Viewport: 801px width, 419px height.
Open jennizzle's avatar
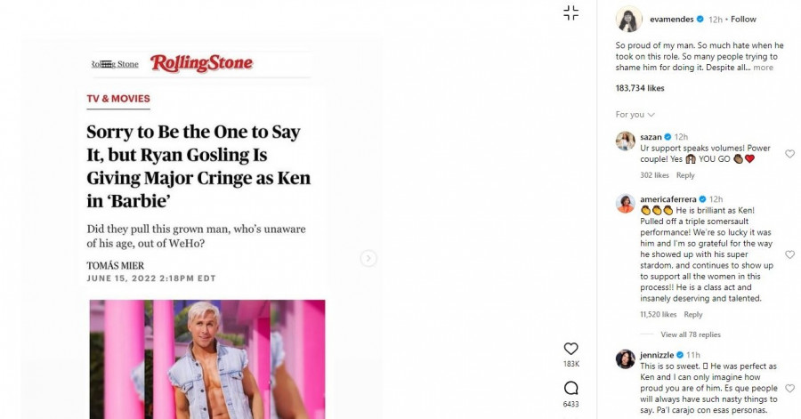pos(626,359)
